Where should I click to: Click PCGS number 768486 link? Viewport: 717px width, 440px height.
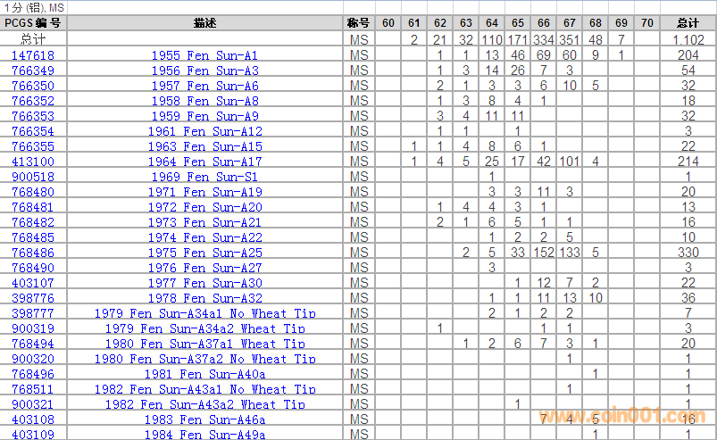[x=33, y=253]
